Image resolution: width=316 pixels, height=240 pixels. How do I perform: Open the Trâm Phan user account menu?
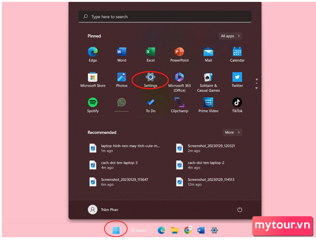[103, 210]
